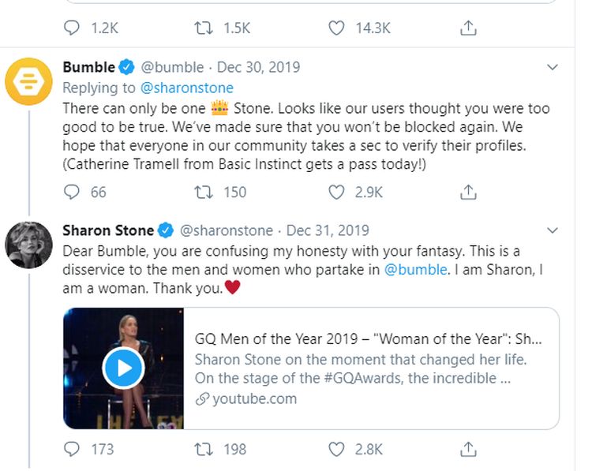The image size is (592, 471).
Task: Like the top tweet with 14.3K likes
Action: 337,28
